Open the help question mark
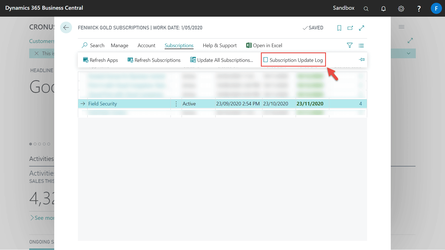The image size is (445, 250). 419,9
